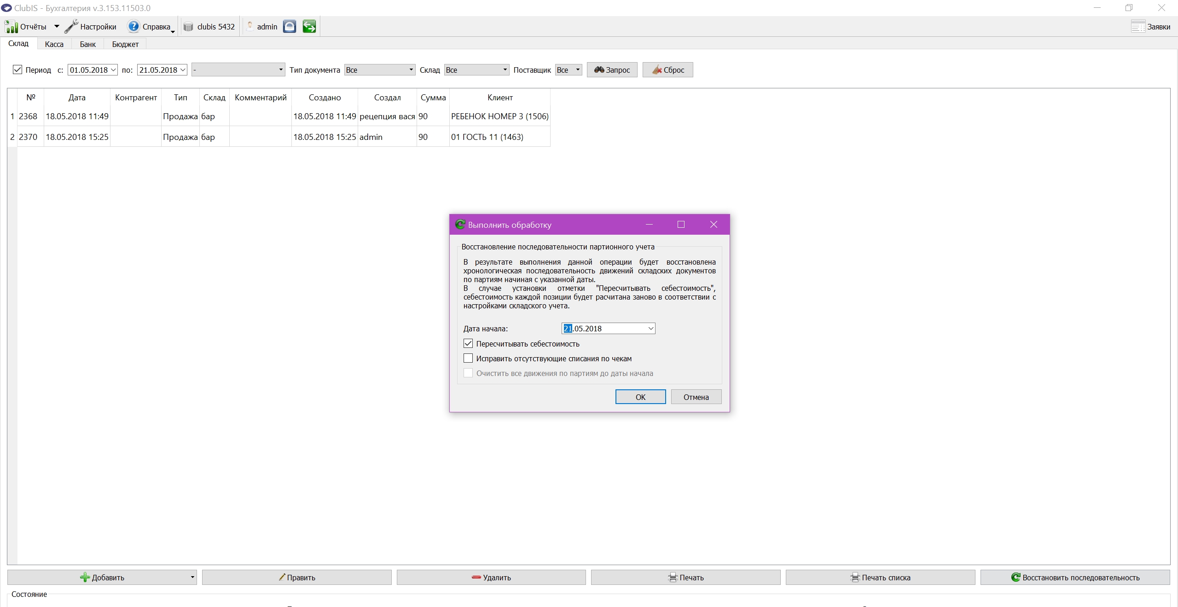The width and height of the screenshot is (1178, 607).
Task: Click the blue lock session icon
Action: pos(289,27)
